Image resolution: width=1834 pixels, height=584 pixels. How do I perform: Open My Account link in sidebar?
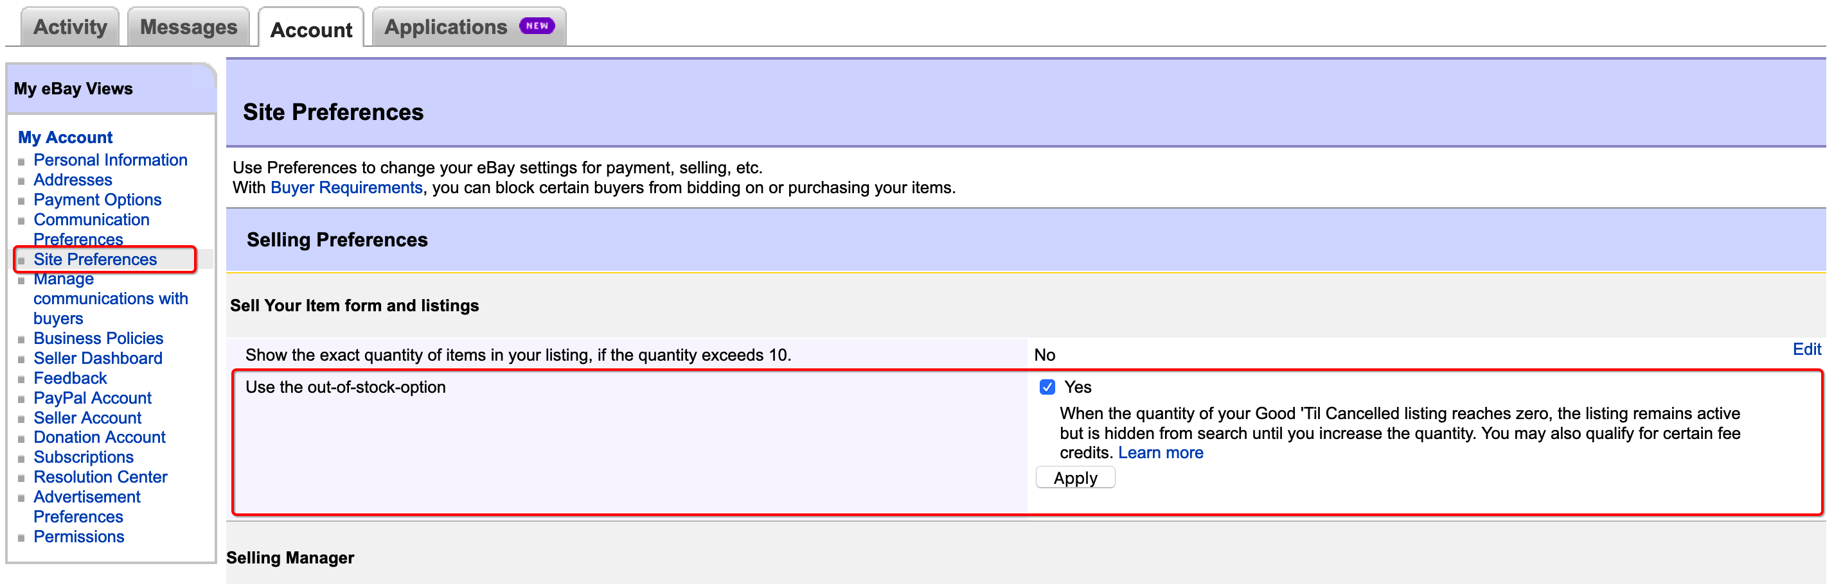coord(65,137)
